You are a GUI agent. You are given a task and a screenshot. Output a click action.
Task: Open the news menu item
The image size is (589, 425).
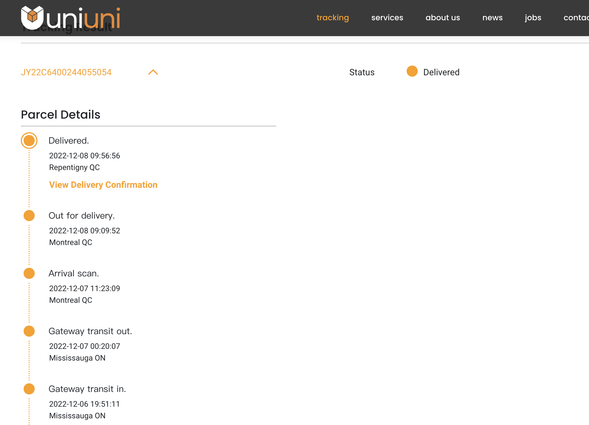(492, 17)
